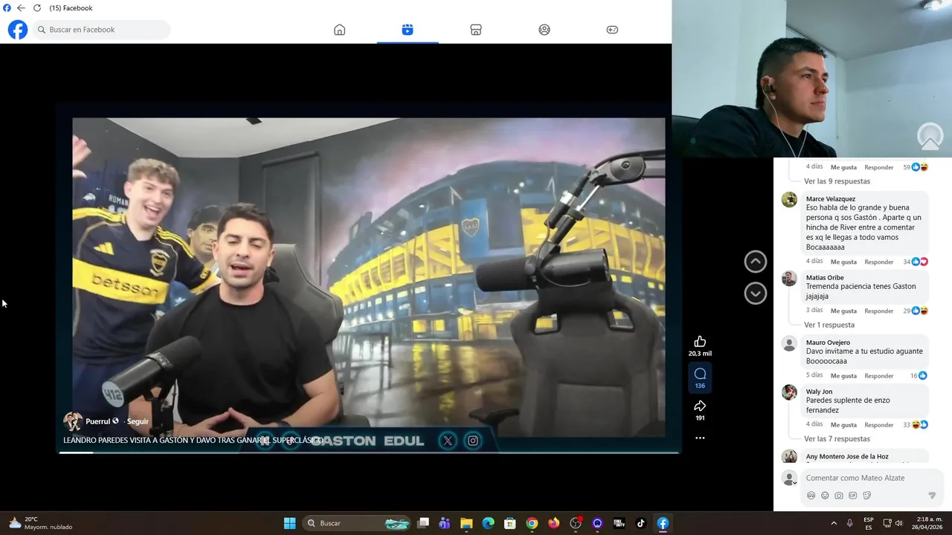Click the browser back arrow
This screenshot has width=952, height=535.
[21, 8]
